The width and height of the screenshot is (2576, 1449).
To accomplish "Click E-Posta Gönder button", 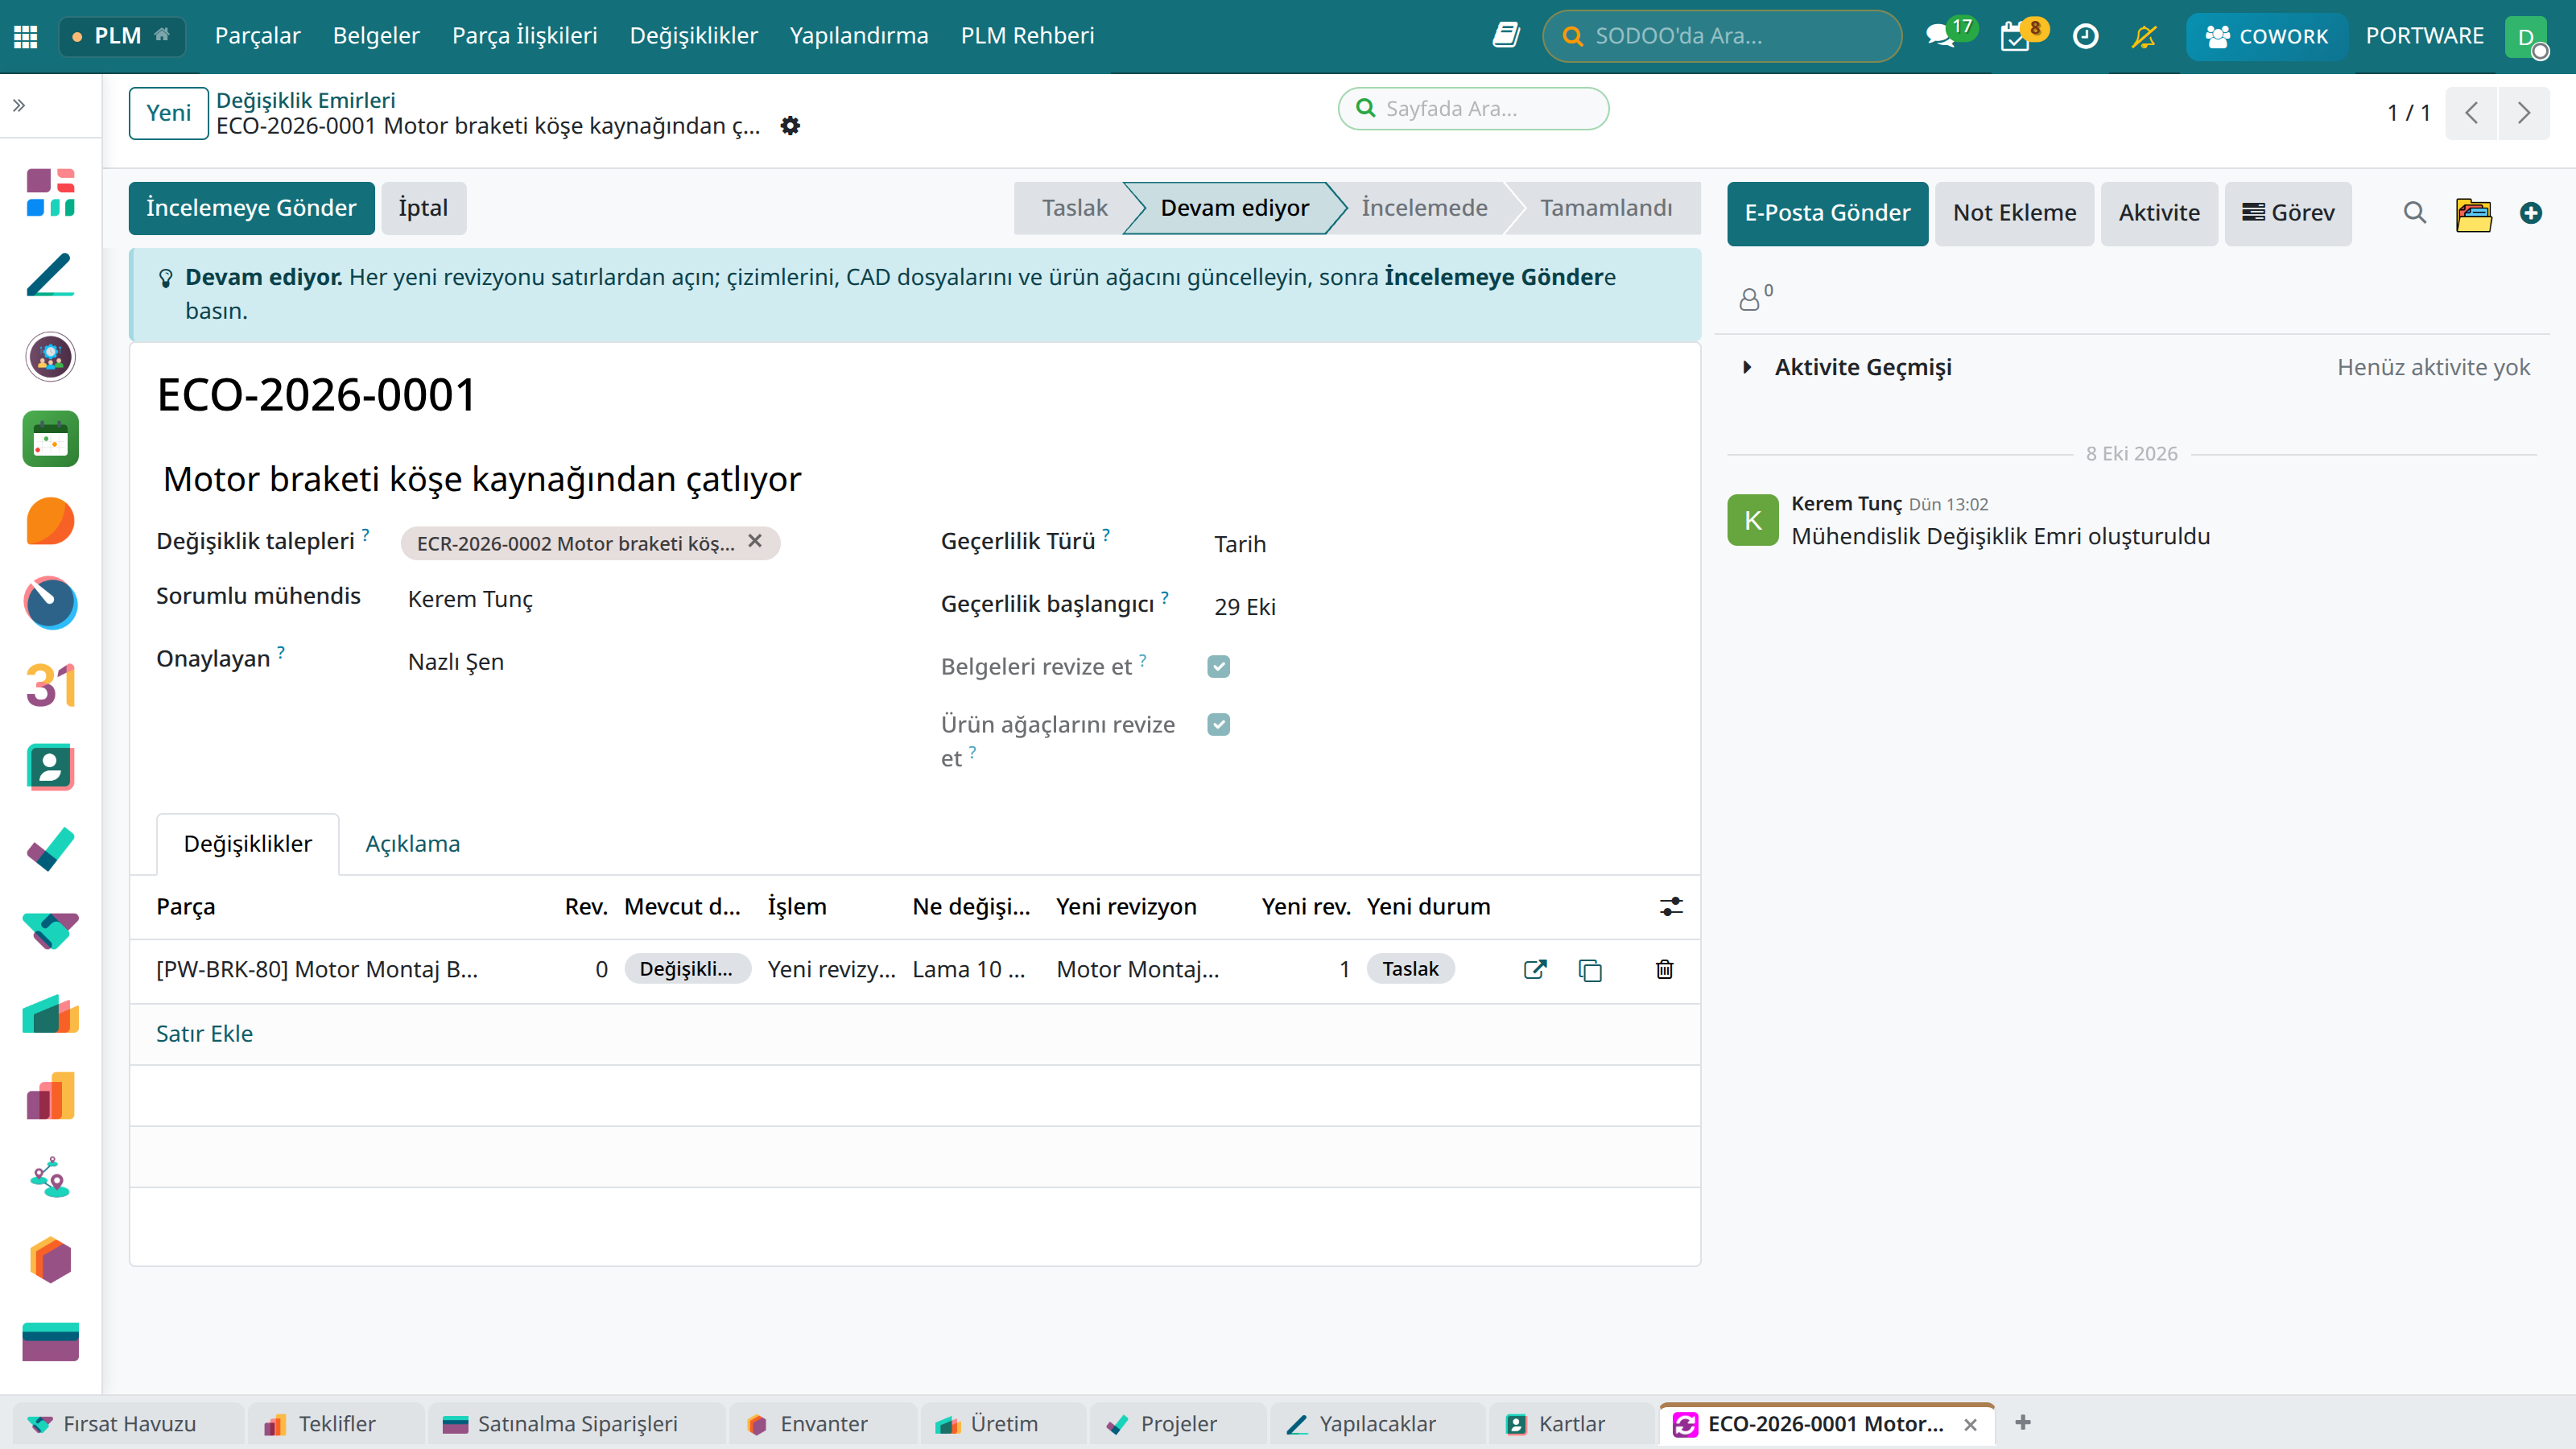I will click(1827, 213).
